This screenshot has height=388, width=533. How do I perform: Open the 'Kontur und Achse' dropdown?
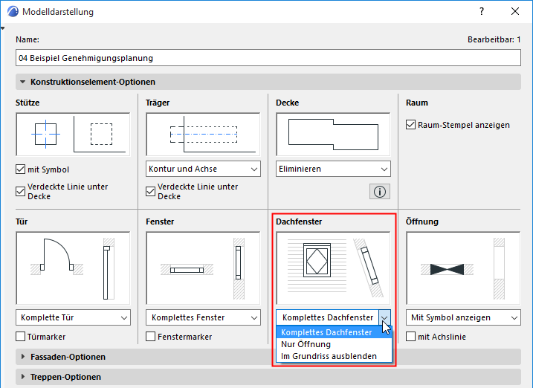pyautogui.click(x=203, y=169)
